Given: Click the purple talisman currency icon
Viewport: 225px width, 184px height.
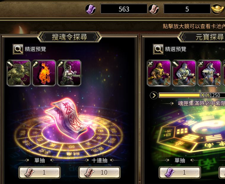Looking at the screenshot, I should pyautogui.click(x=90, y=9).
